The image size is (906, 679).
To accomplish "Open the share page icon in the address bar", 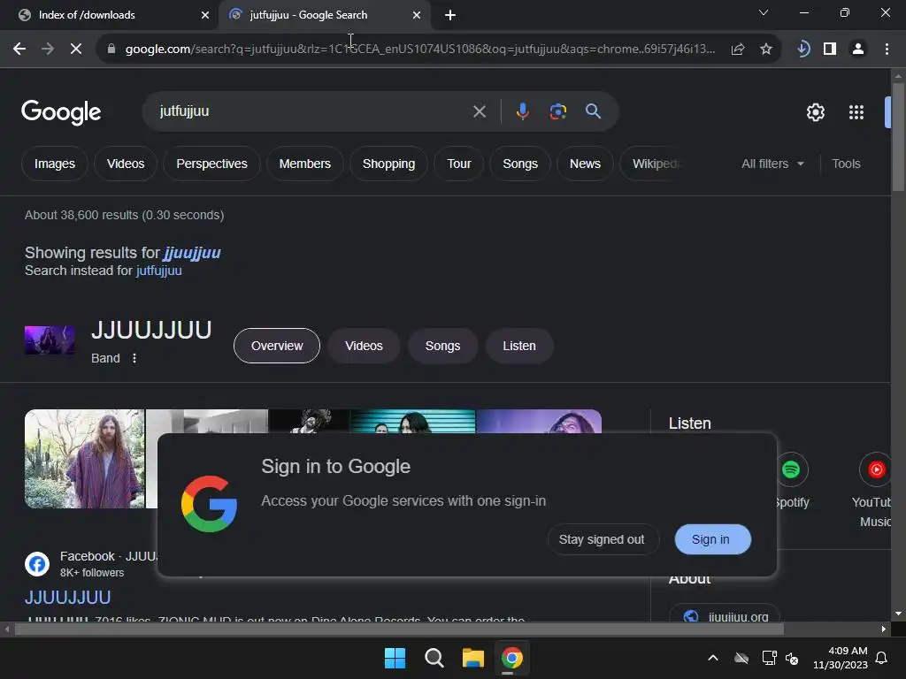I will (738, 50).
